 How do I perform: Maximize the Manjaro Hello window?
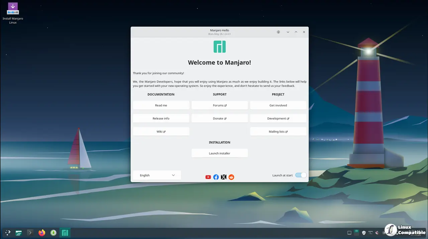[x=296, y=32]
